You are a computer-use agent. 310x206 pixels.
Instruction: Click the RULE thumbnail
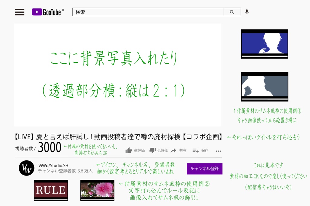pyautogui.click(x=51, y=190)
